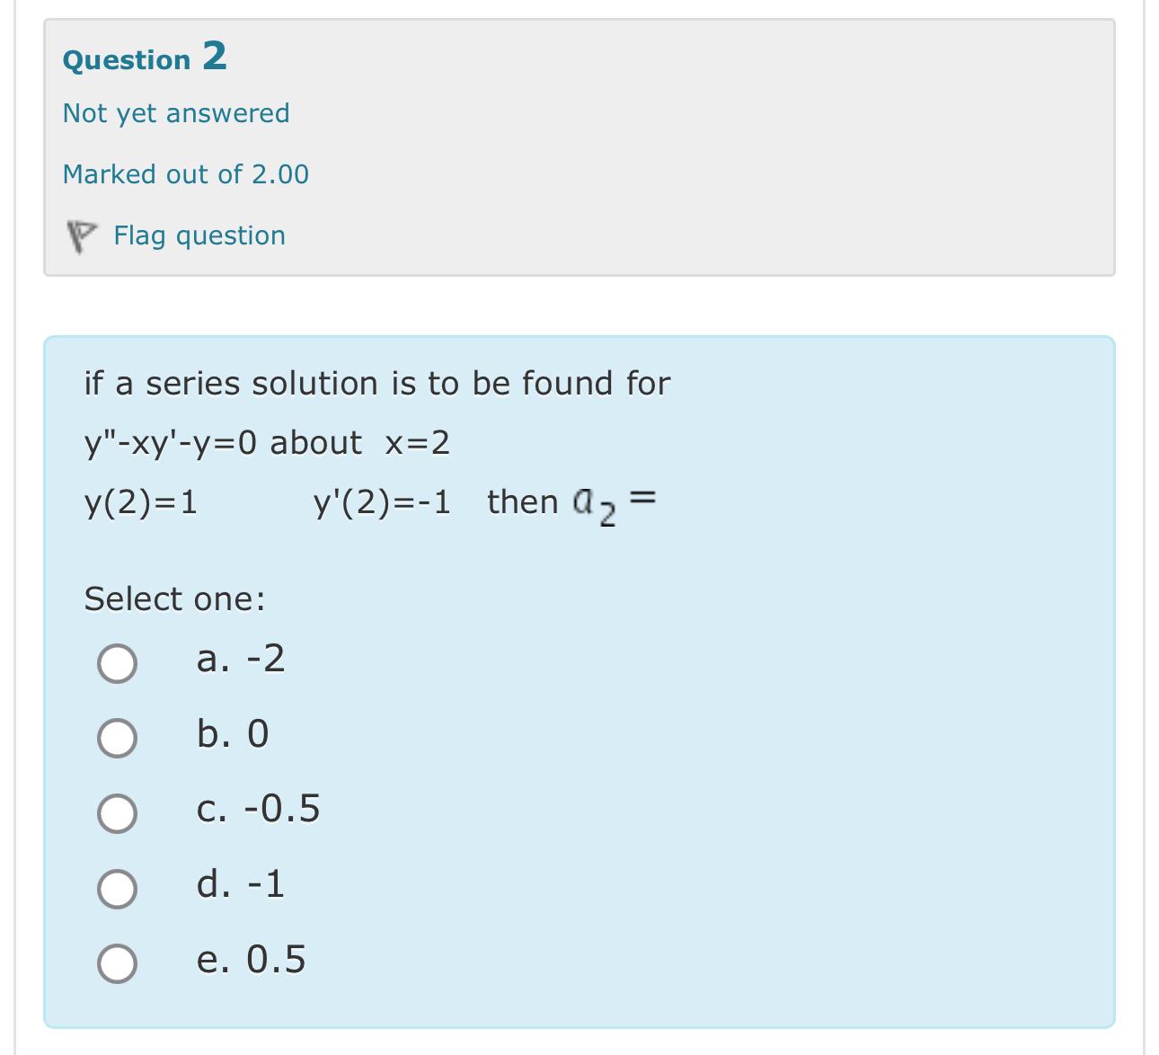Screen dimensions: 1159x1055
Task: Select radio button for answer b. 0
Action: pyautogui.click(x=117, y=737)
